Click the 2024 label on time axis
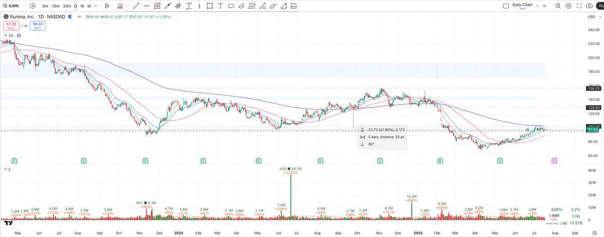Screen dimensions: 604x237 point(178,233)
